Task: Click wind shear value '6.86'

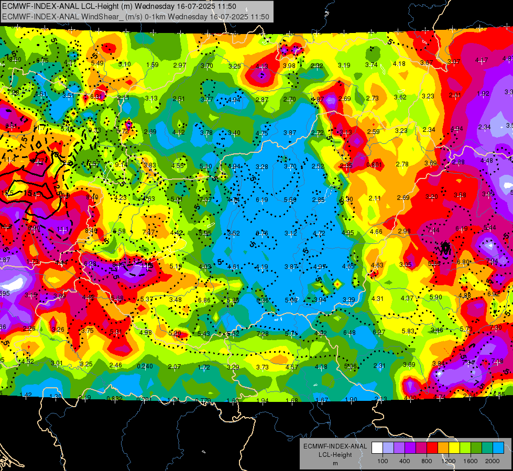Action: pyautogui.click(x=204, y=300)
